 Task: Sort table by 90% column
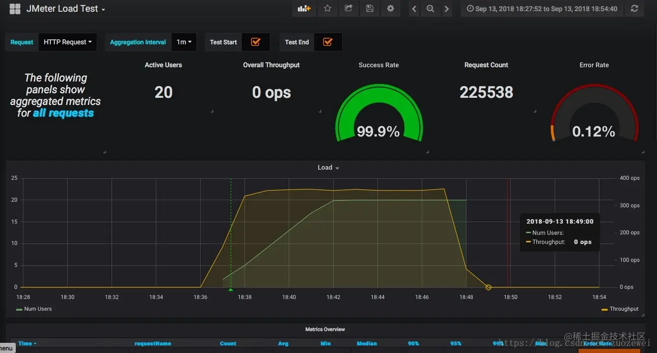(414, 343)
